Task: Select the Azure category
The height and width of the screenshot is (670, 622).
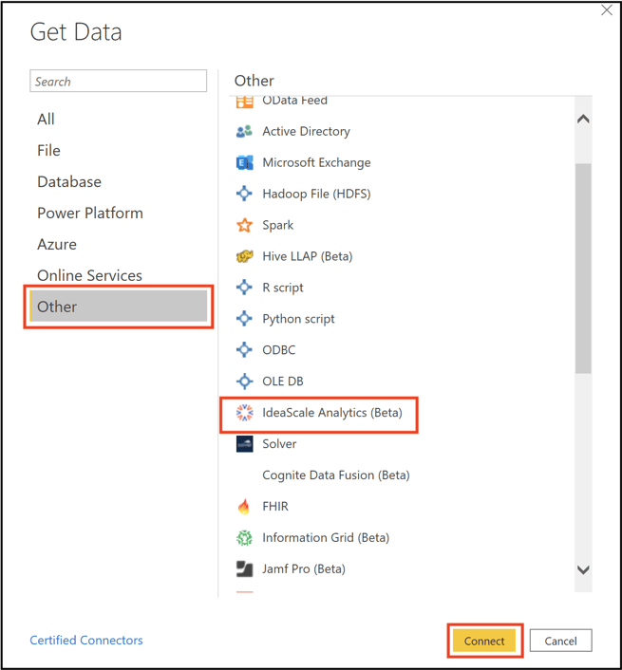Action: [57, 244]
